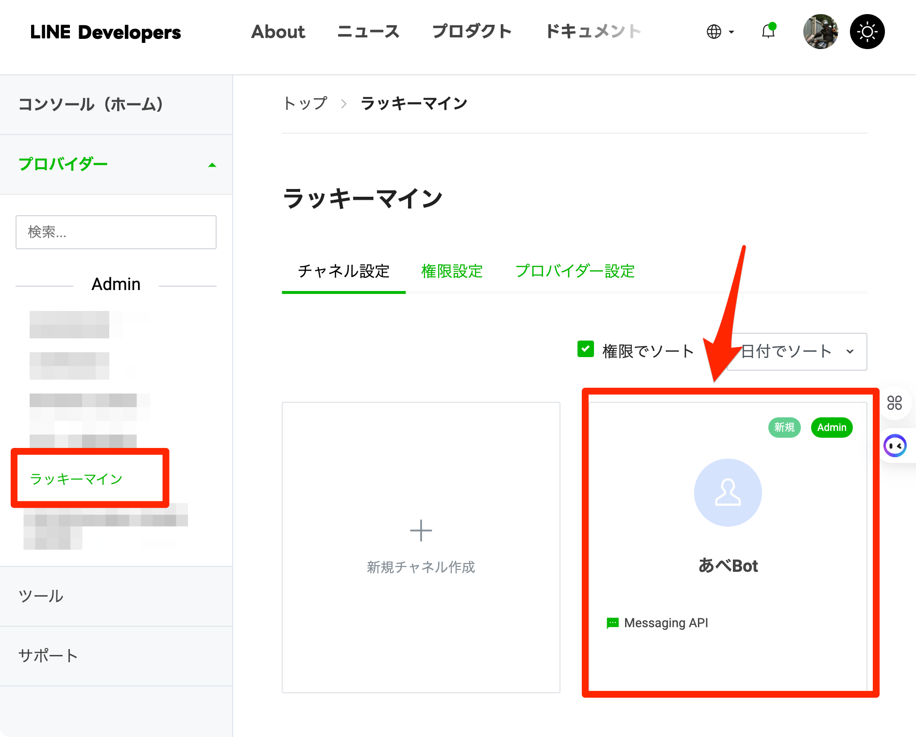Click トップ in breadcrumb
Image resolution: width=916 pixels, height=737 pixels.
pos(305,103)
